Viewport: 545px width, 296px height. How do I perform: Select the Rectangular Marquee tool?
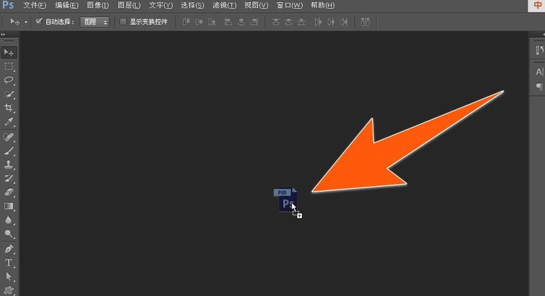coord(9,67)
